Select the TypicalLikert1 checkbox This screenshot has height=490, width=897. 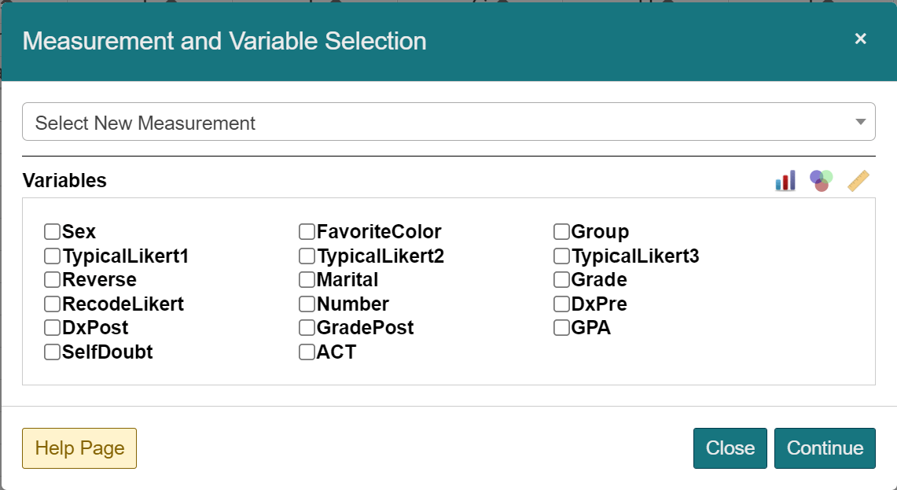(x=53, y=256)
